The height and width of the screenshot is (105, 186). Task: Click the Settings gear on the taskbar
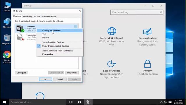[x=79, y=102]
